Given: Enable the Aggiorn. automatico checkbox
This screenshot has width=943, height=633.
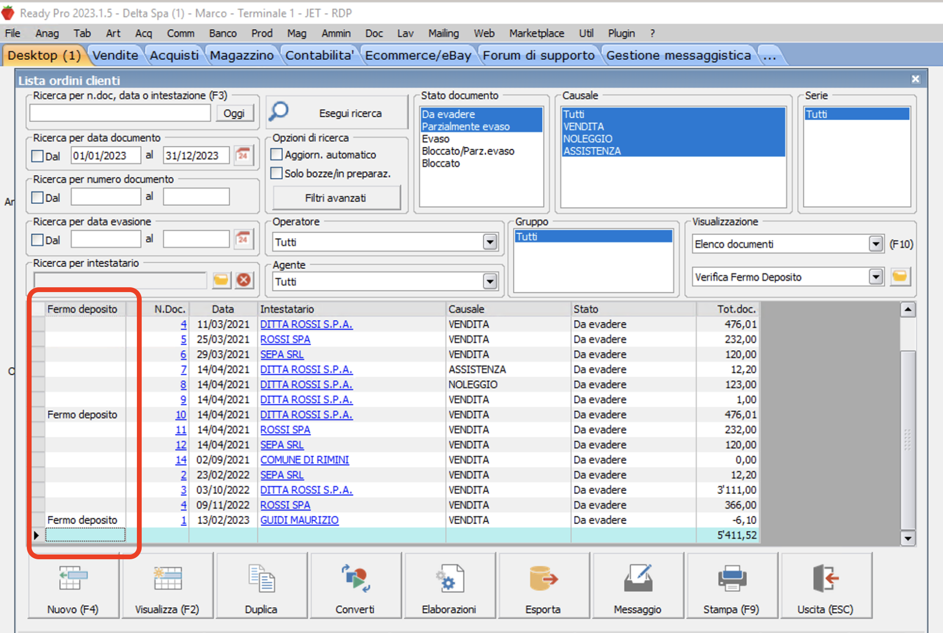Looking at the screenshot, I should [276, 155].
